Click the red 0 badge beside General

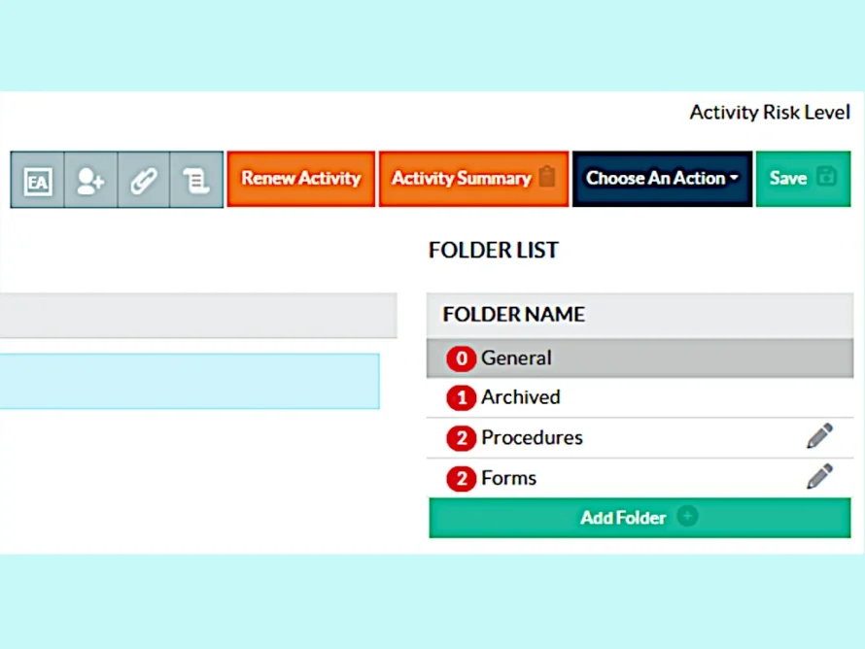click(x=462, y=359)
